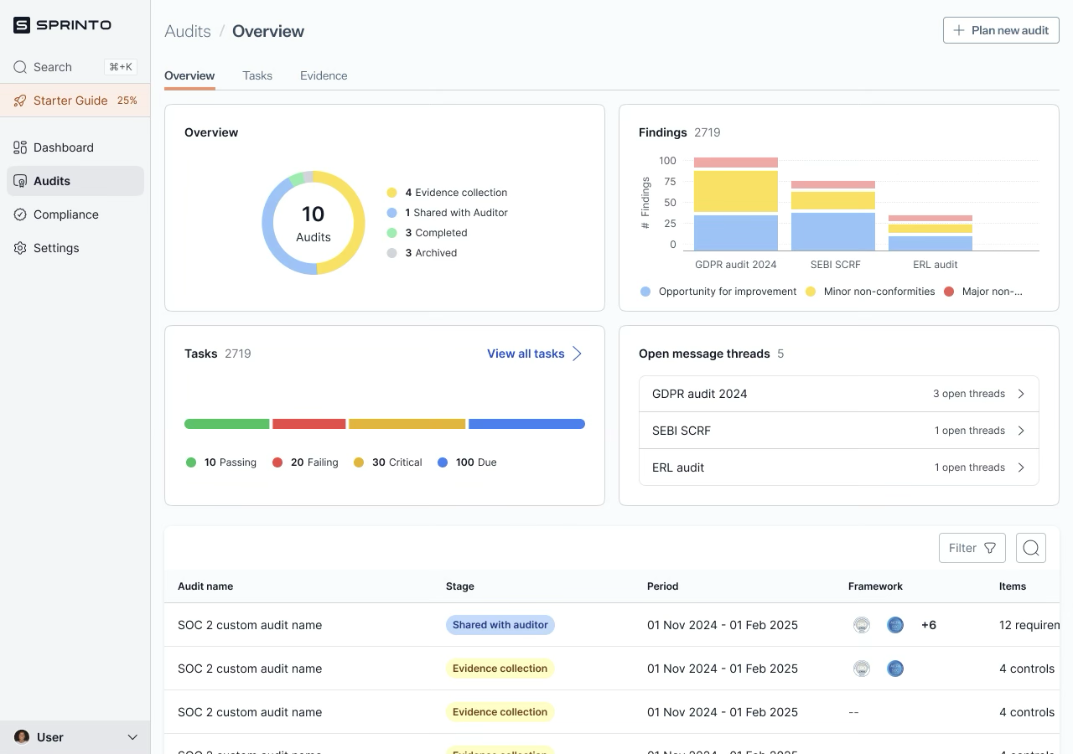This screenshot has height=754, width=1073.
Task: Click the green Passing segment of tasks bar
Action: point(227,424)
